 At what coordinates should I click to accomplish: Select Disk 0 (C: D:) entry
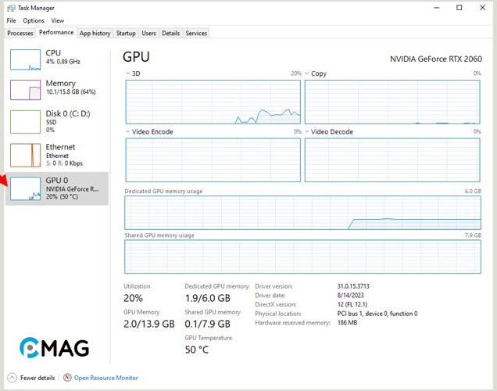click(x=57, y=122)
